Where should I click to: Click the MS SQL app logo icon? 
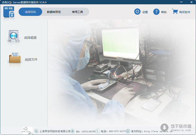coord(9,12)
